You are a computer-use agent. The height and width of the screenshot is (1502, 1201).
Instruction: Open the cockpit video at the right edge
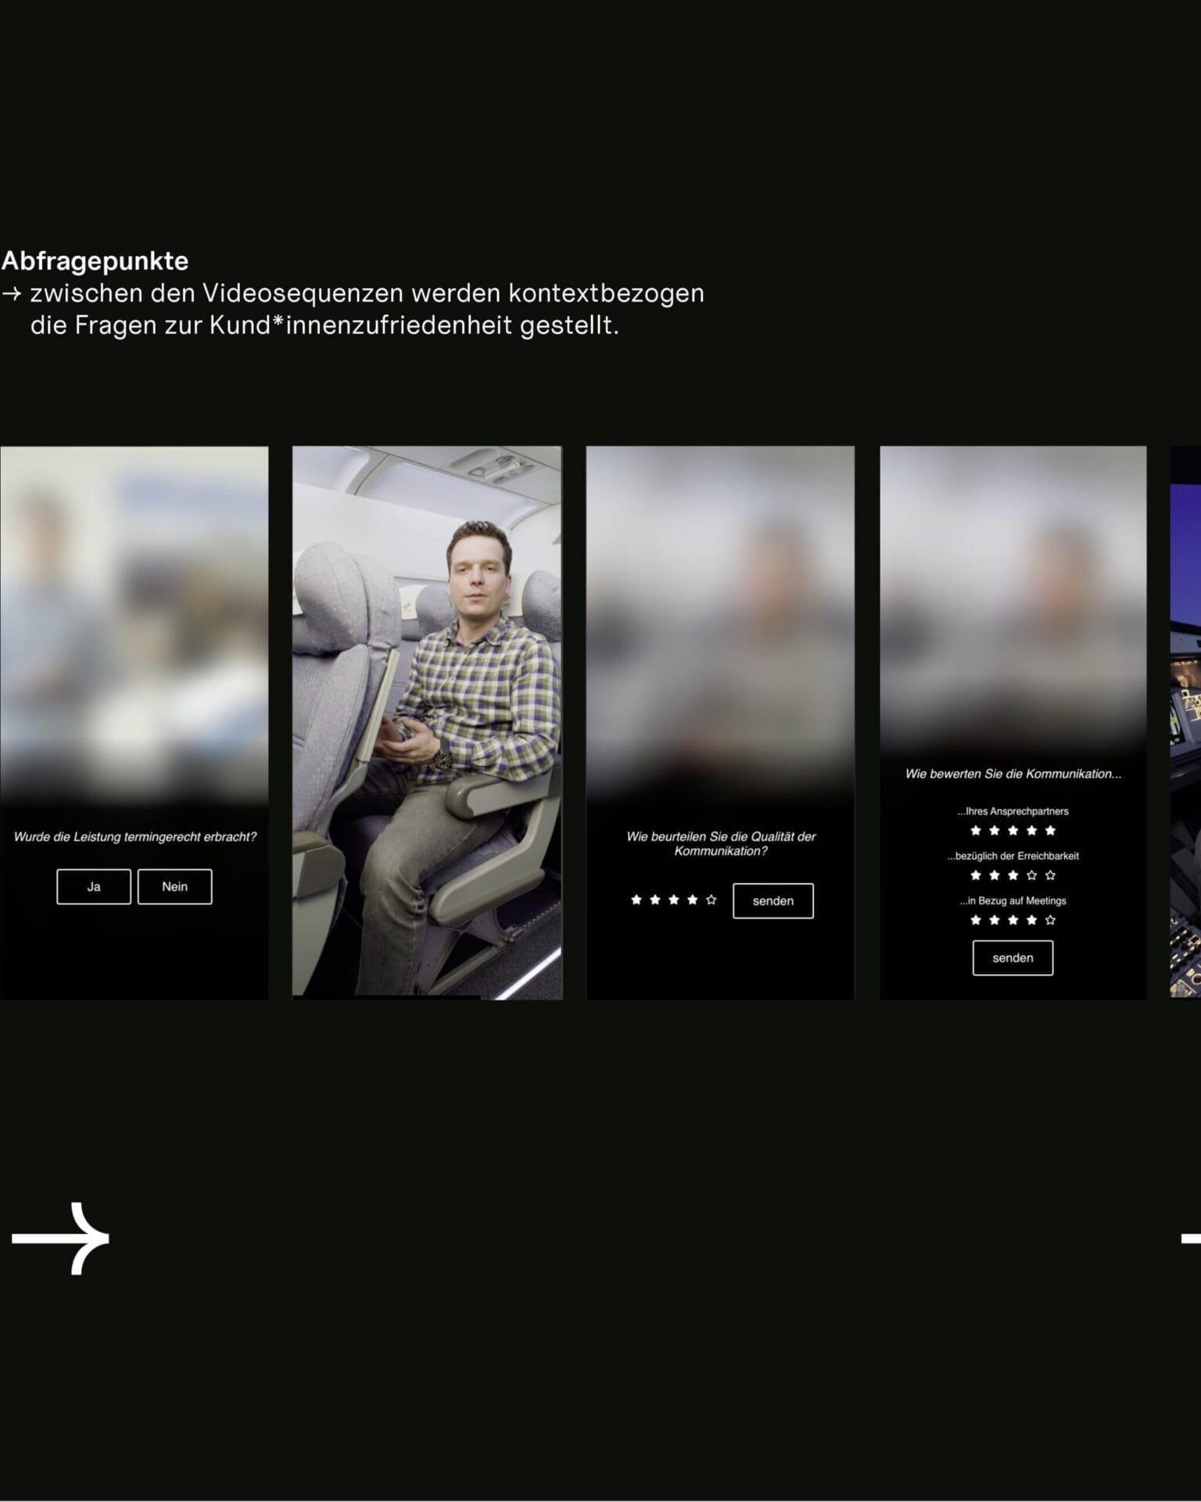point(1185,722)
